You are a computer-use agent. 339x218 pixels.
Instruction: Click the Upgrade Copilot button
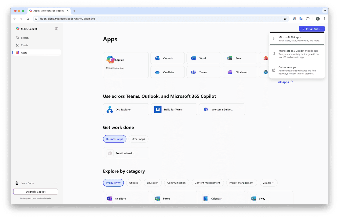36,191
